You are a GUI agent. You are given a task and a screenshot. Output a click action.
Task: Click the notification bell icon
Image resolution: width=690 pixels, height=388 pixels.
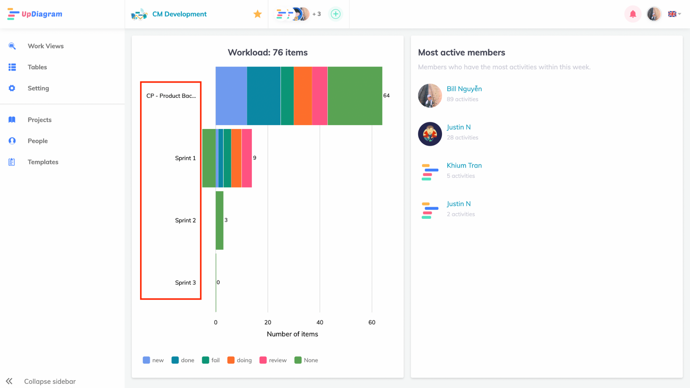(x=632, y=14)
